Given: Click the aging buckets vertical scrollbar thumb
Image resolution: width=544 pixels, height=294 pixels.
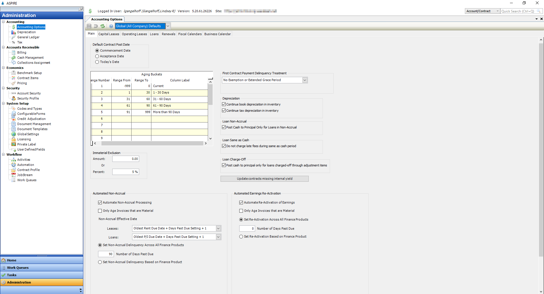Looking at the screenshot, I should click(x=210, y=94).
